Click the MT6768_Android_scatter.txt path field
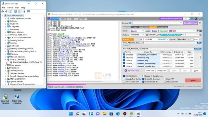This screenshot has width=208, height=117. click(158, 49)
